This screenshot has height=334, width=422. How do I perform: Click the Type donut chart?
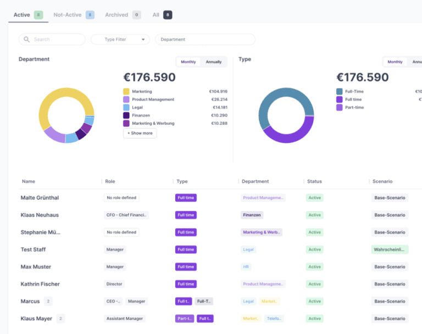point(286,115)
